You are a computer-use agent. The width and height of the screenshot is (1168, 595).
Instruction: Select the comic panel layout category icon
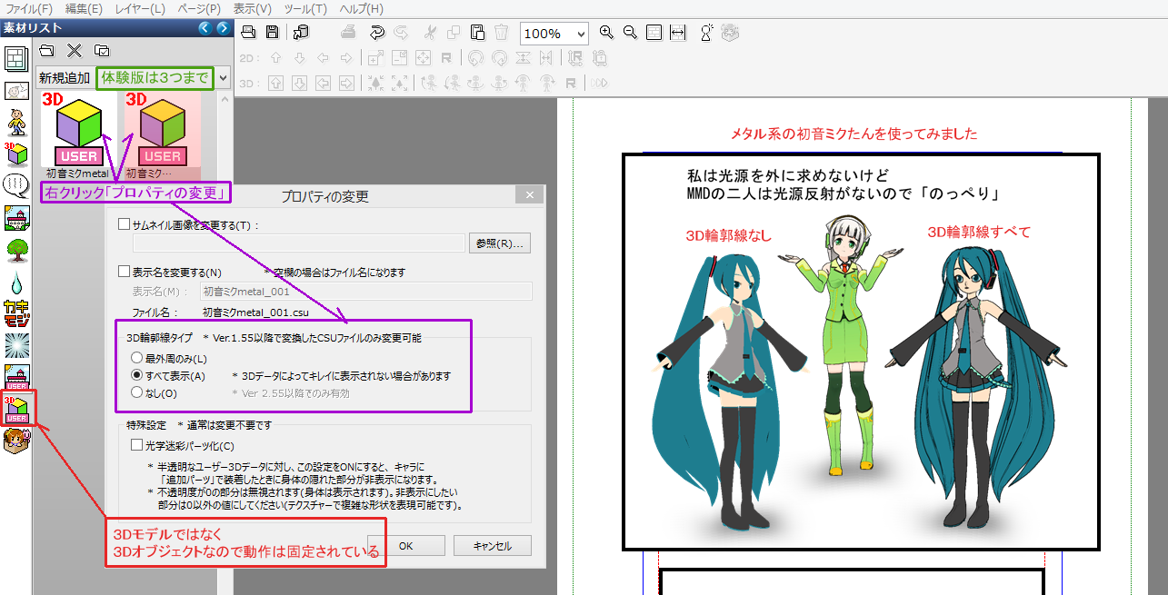[x=16, y=59]
